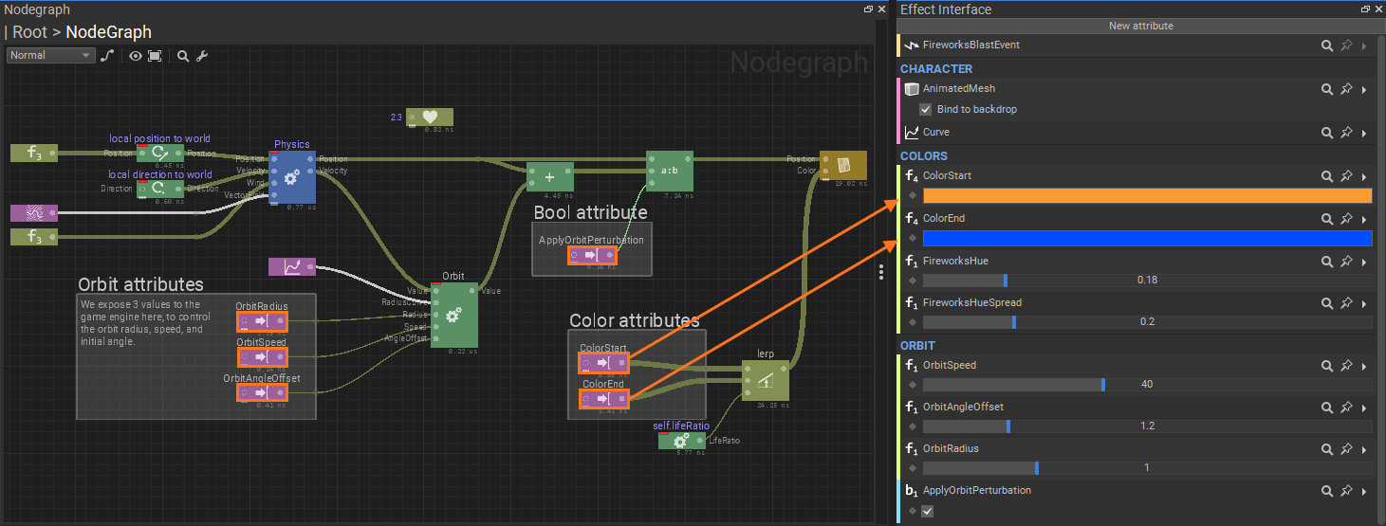Click the eye visibility icon in nodegraph toolbar
Viewport: 1386px width, 526px height.
(x=136, y=56)
